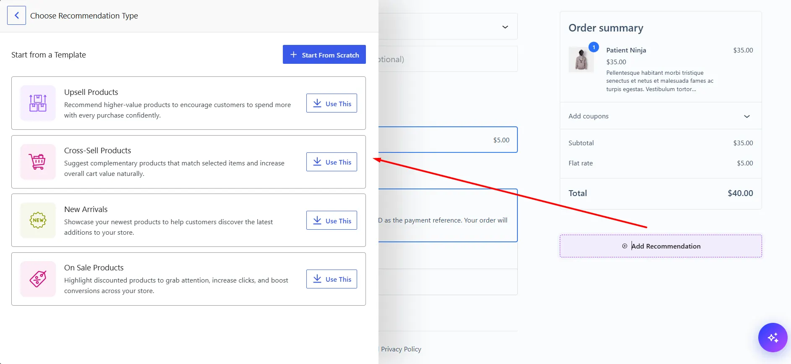Expand the collapsed checkout dropdown chevron

click(505, 27)
